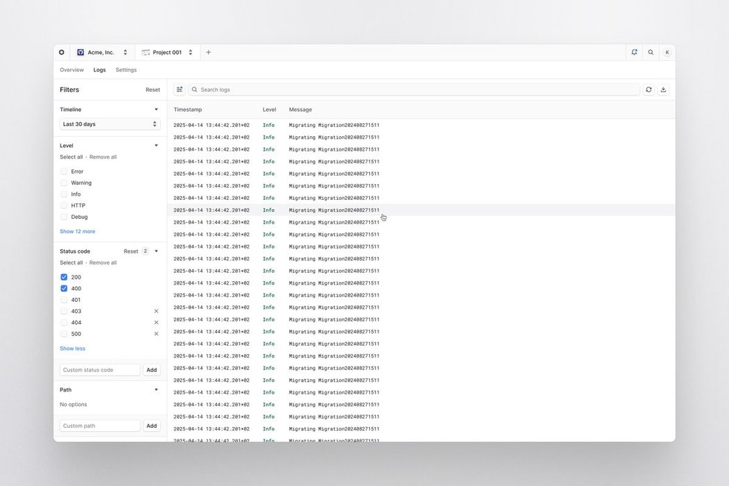The width and height of the screenshot is (729, 486).
Task: Switch to the Overview tab
Action: 72,69
